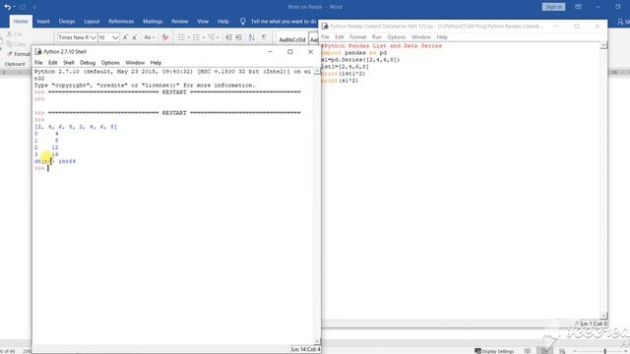The image size is (630, 354).
Task: Click editor scrollbar up arrow
Action: click(603, 45)
